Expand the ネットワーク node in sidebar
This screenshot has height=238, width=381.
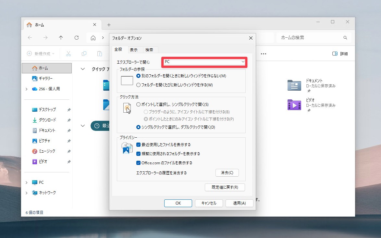27,193
